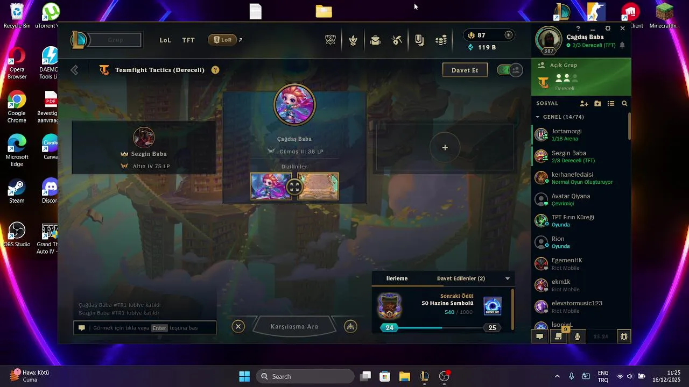Search friends with the magnifier in the Sosyal header
Image resolution: width=689 pixels, height=387 pixels.
624,103
